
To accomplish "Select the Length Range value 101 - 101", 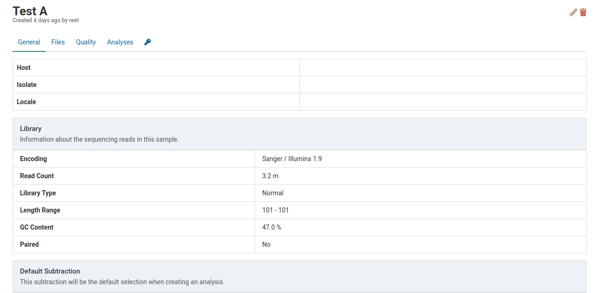I will point(275,210).
